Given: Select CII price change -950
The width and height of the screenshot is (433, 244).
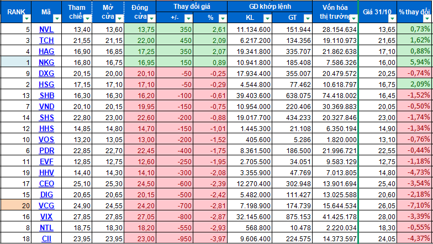Looking at the screenshot, I should [175, 239].
